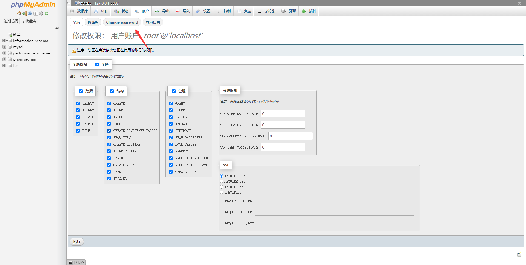526x265 pixels.
Task: Focus the MAX USER_CONNECTIONS input
Action: (x=283, y=147)
